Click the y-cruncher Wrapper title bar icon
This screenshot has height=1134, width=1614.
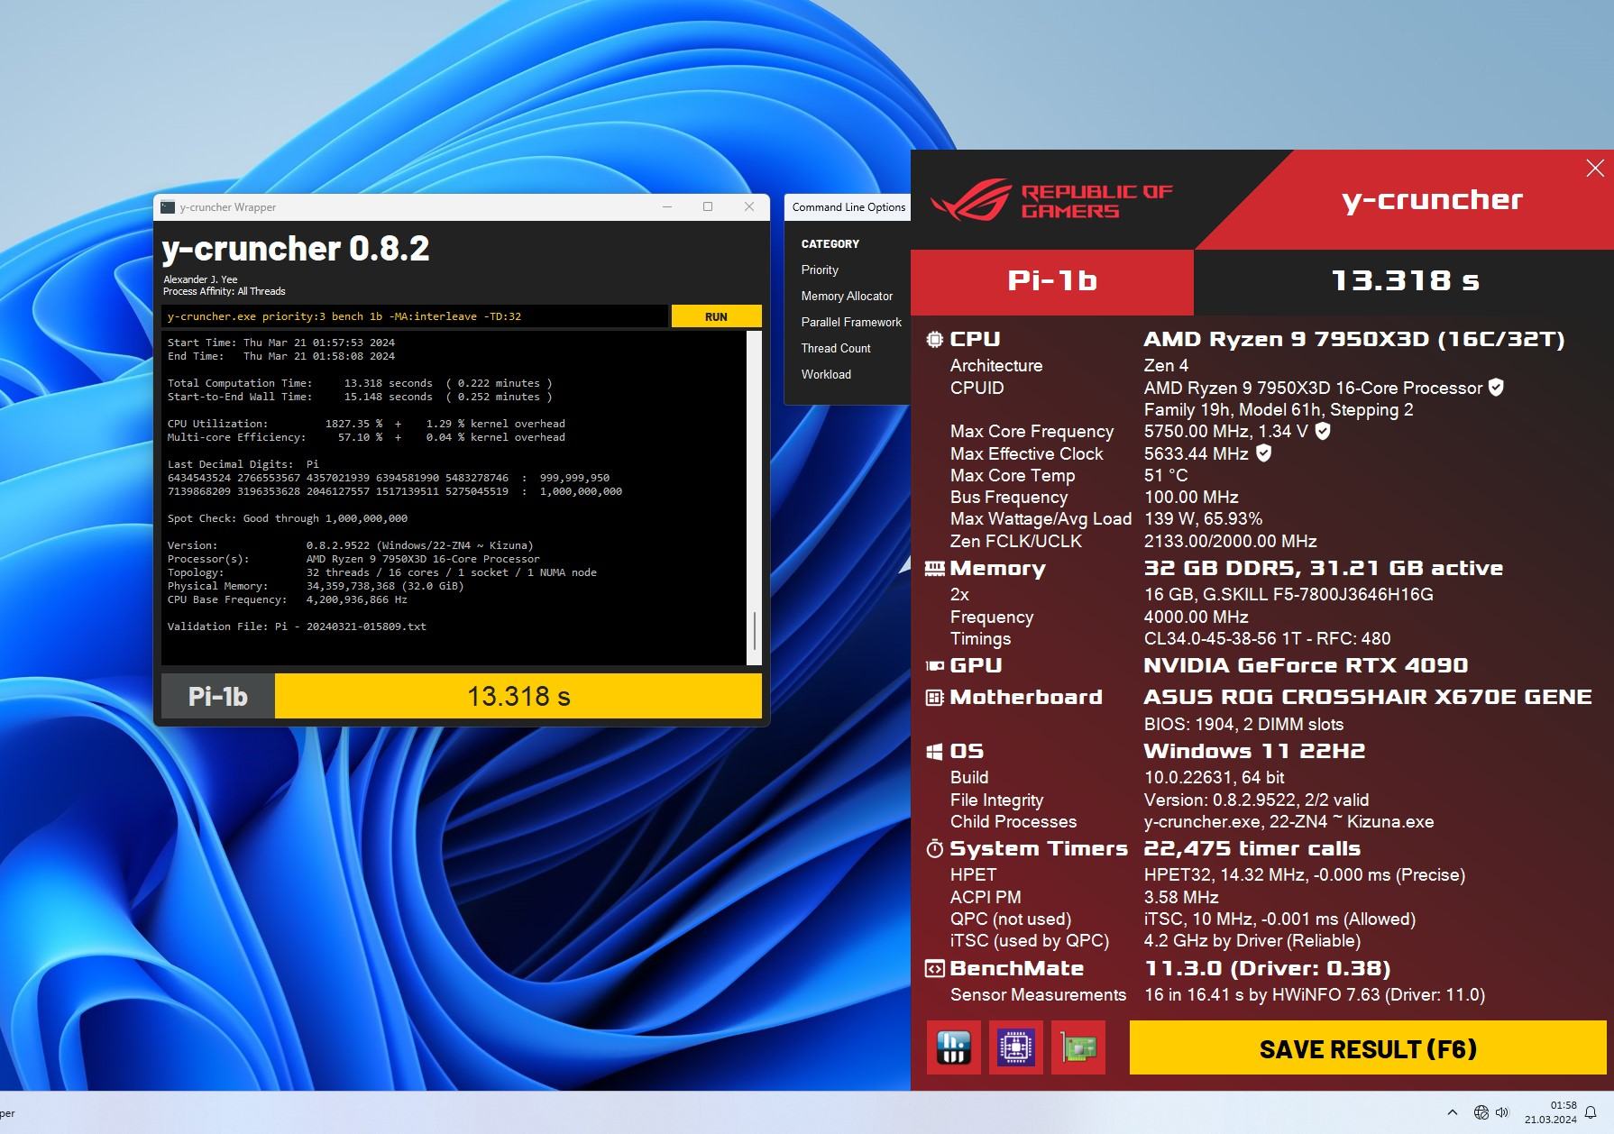(x=168, y=207)
